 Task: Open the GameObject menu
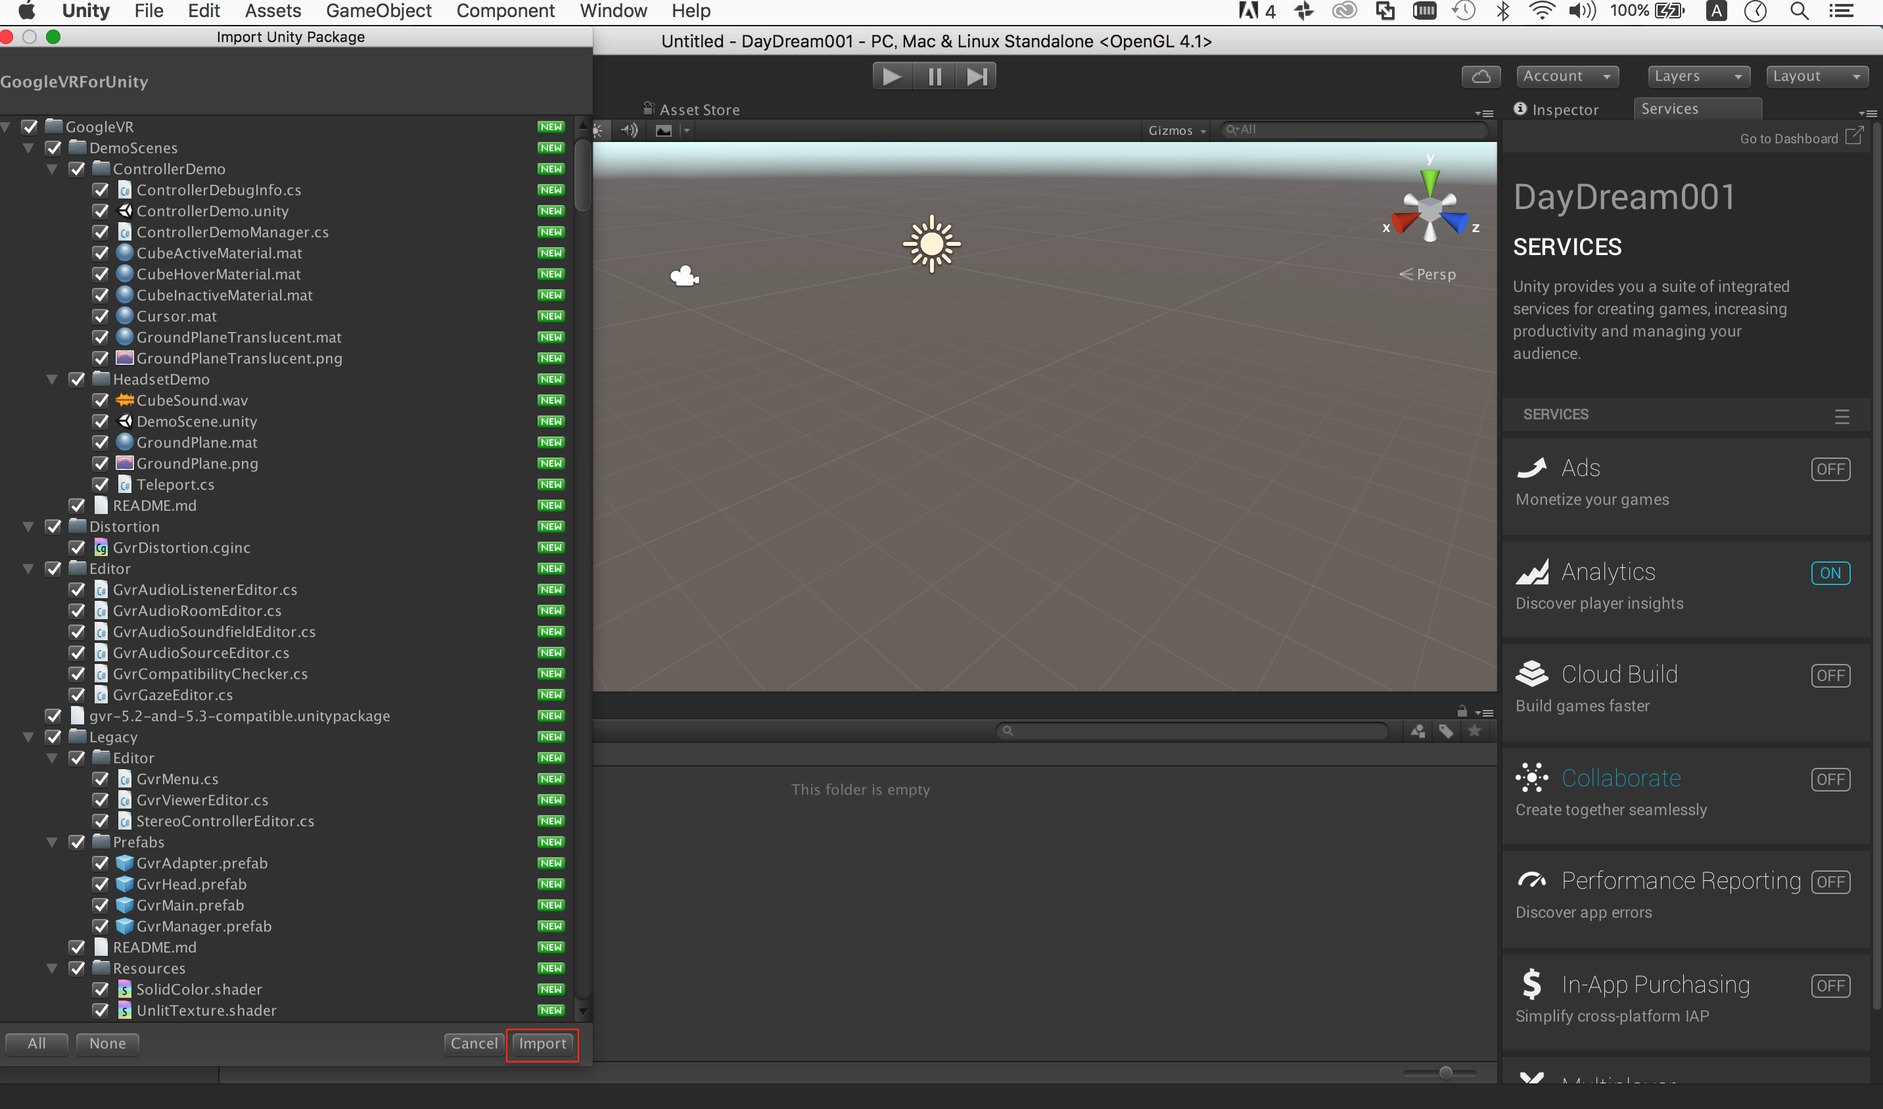click(x=379, y=11)
